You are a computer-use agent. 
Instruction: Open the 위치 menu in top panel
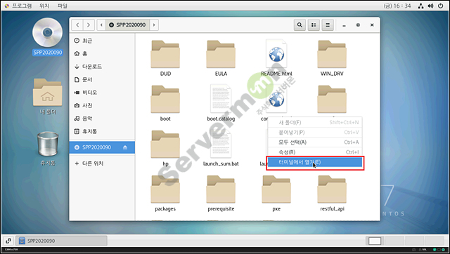pyautogui.click(x=44, y=6)
